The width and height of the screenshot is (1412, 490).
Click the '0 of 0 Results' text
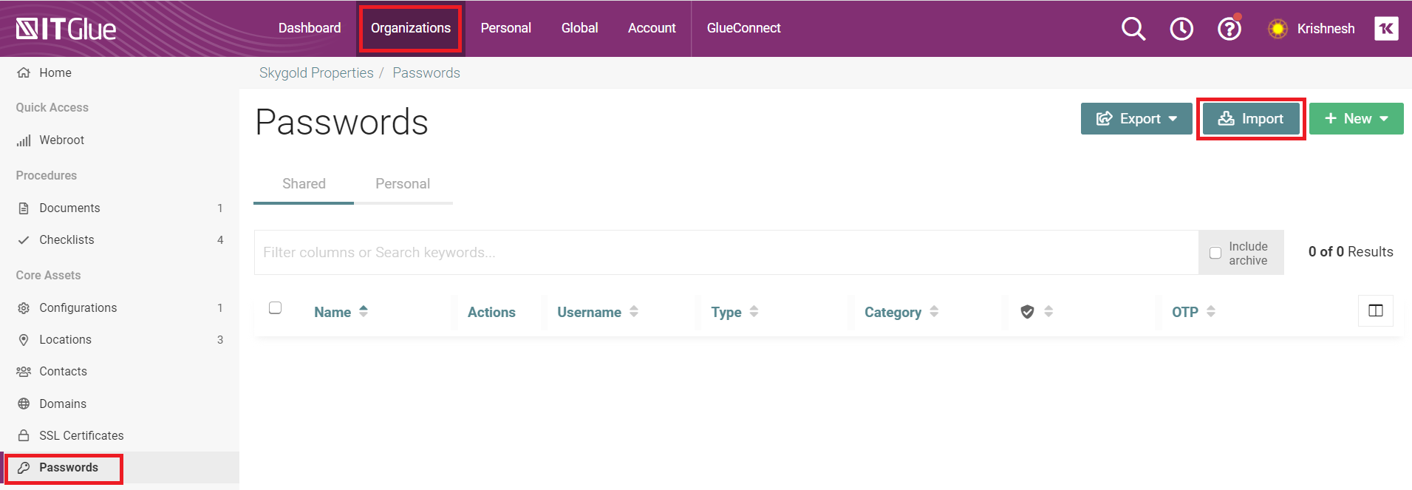(1351, 252)
